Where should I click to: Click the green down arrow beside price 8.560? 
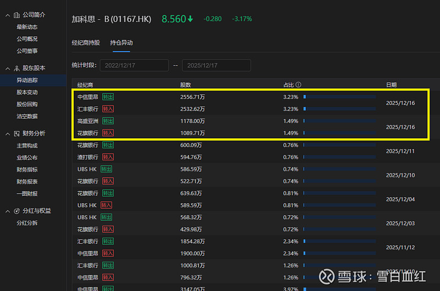click(x=190, y=19)
